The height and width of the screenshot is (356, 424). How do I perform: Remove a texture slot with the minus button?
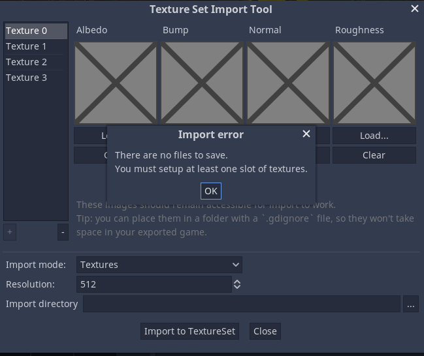coord(63,232)
